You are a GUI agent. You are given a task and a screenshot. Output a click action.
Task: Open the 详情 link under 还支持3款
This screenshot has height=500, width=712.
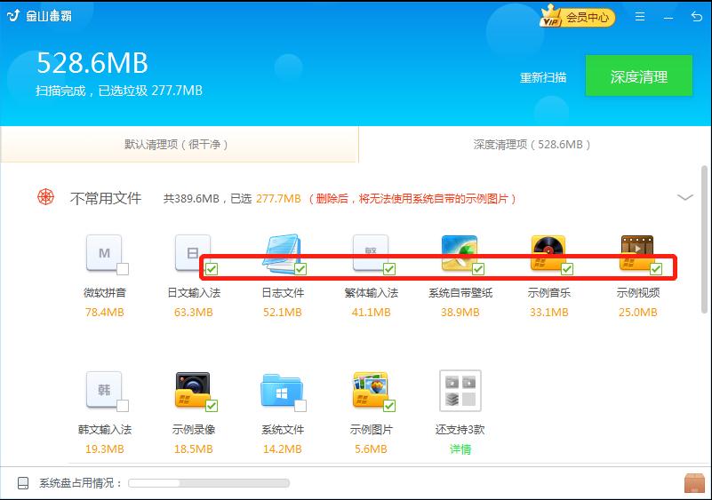(x=460, y=449)
